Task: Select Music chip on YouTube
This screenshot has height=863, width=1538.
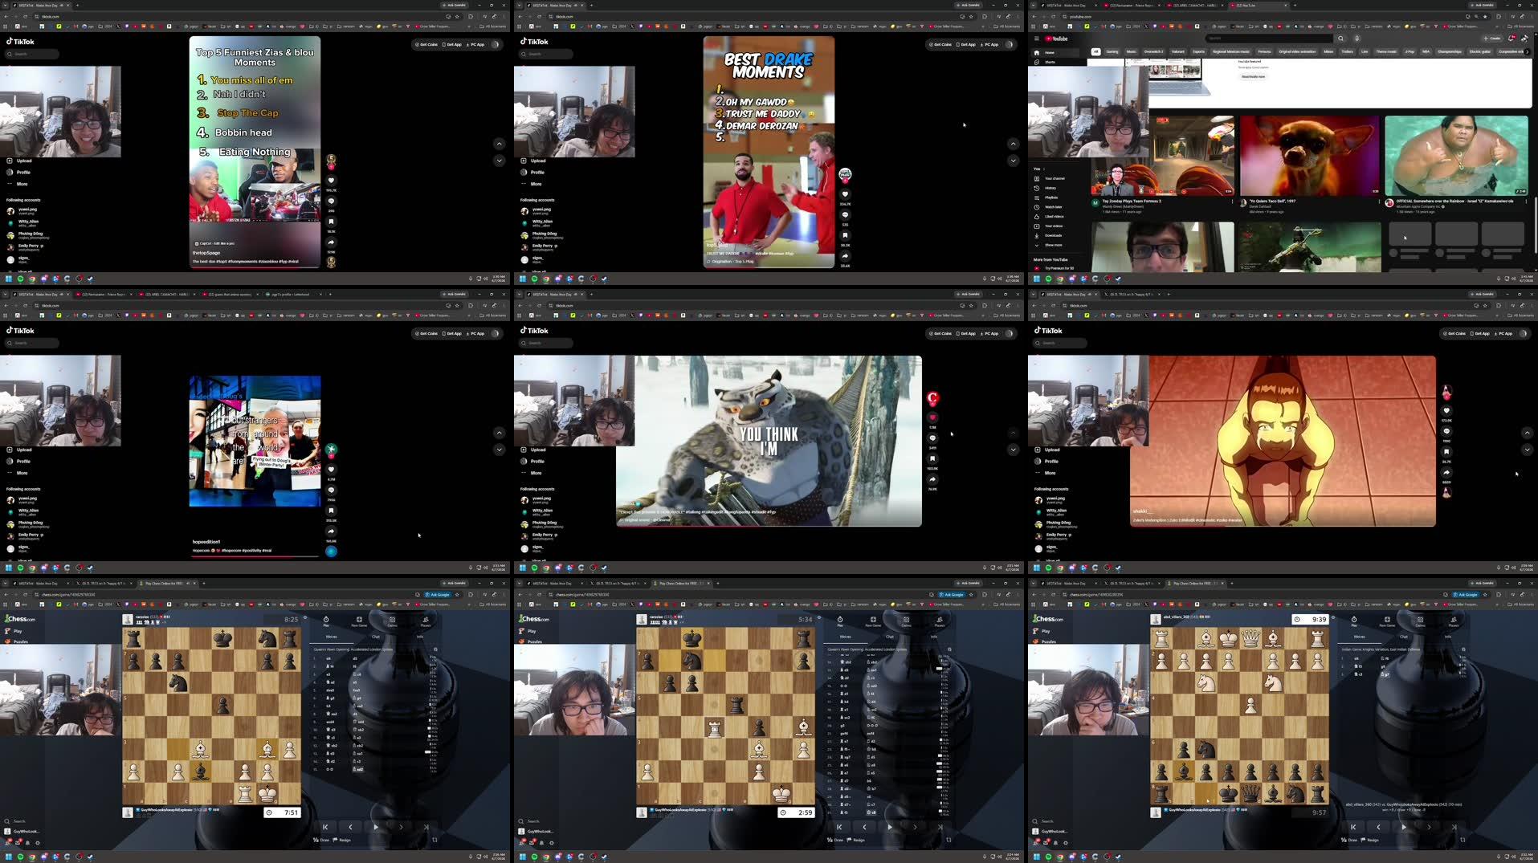Action: tap(1131, 51)
